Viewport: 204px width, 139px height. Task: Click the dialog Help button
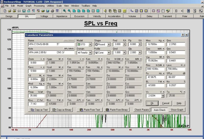coord(179,103)
